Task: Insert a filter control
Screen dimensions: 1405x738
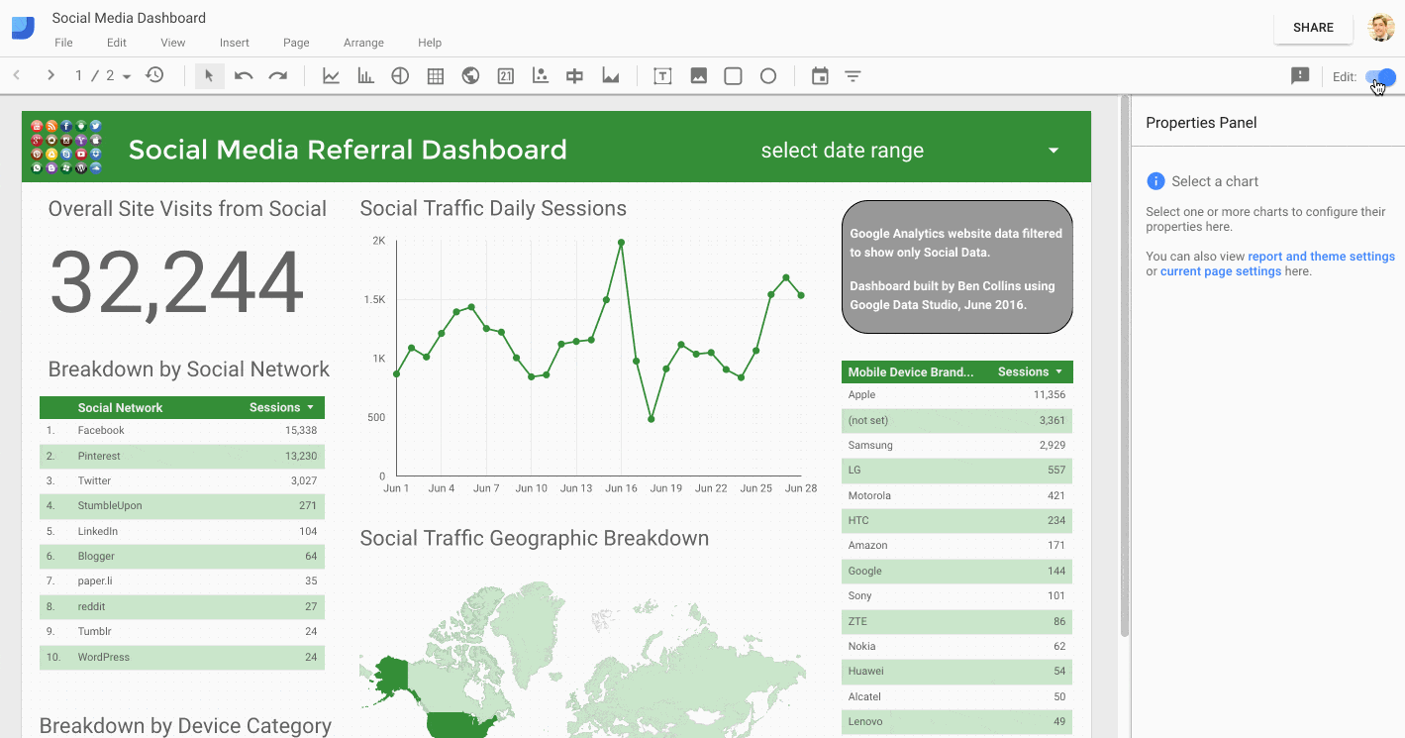Action: tap(853, 75)
